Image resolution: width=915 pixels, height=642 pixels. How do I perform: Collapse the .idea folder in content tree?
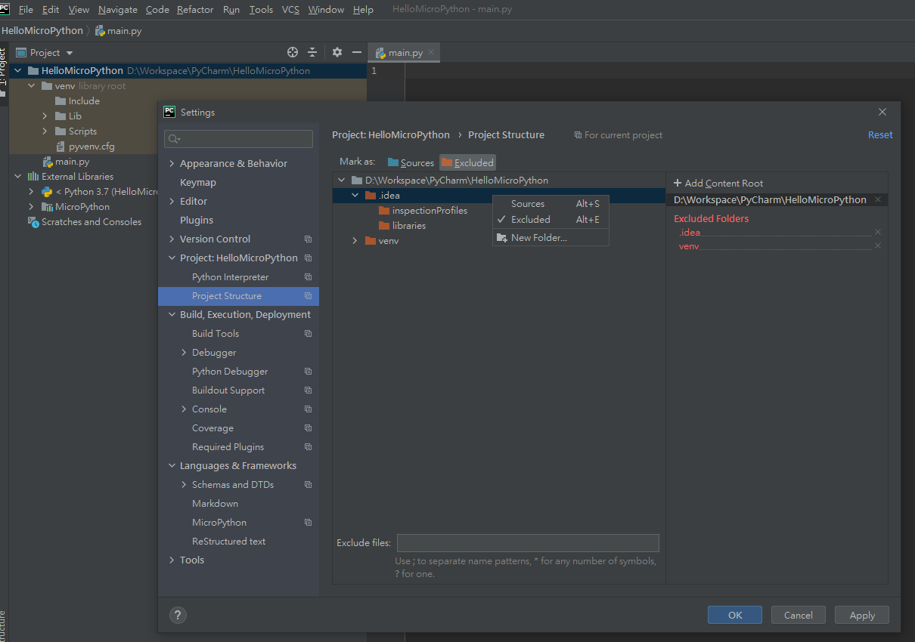pyautogui.click(x=355, y=196)
